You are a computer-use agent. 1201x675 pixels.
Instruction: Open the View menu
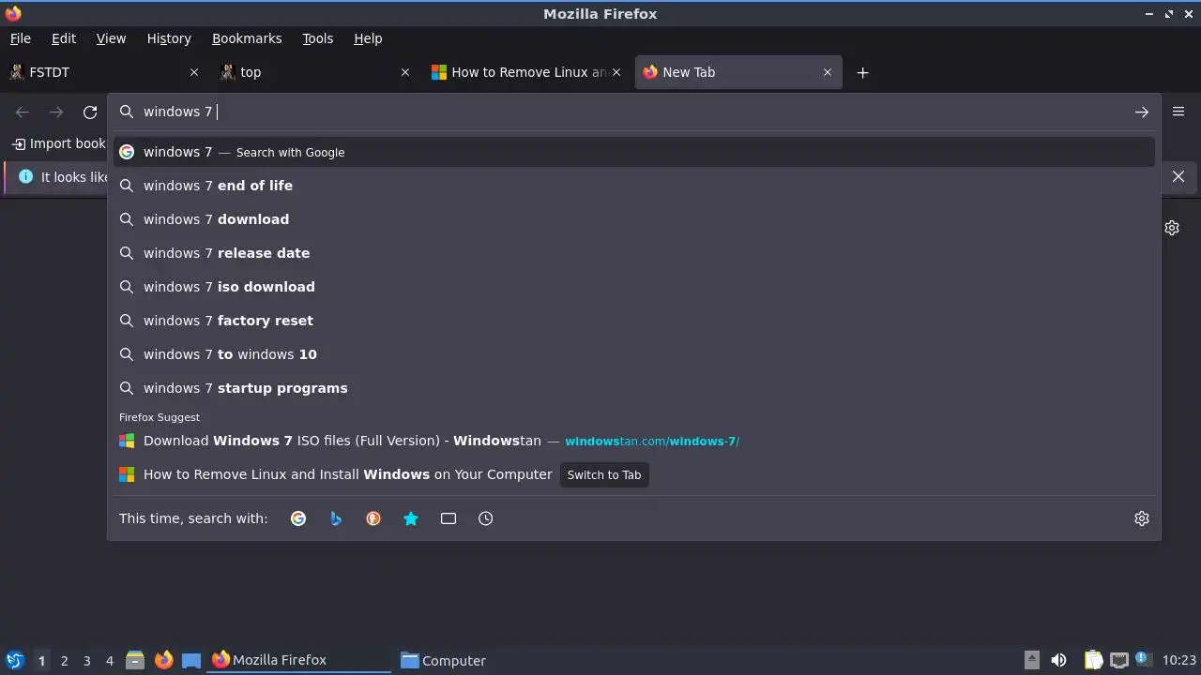111,38
